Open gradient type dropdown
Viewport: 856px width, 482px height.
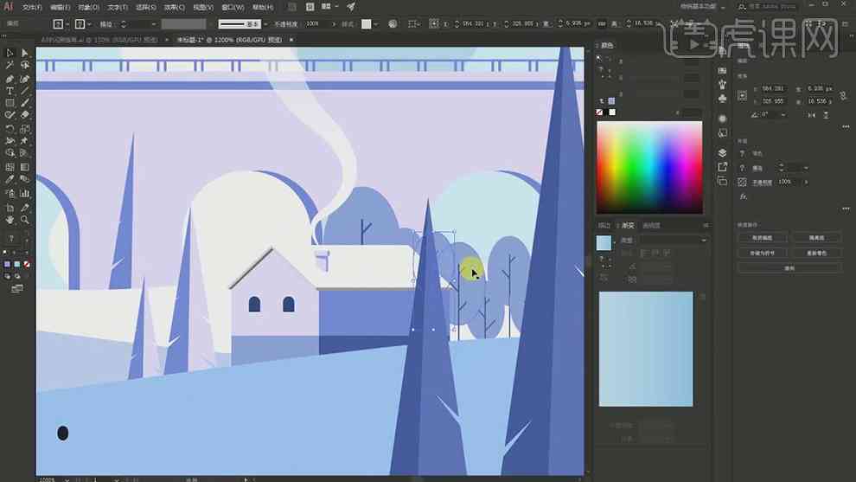point(673,240)
